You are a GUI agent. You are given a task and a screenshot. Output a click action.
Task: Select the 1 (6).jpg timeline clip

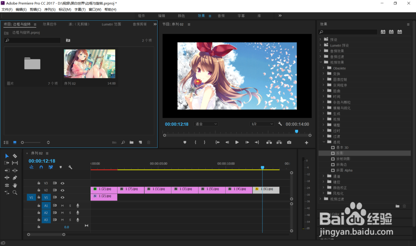266,190
